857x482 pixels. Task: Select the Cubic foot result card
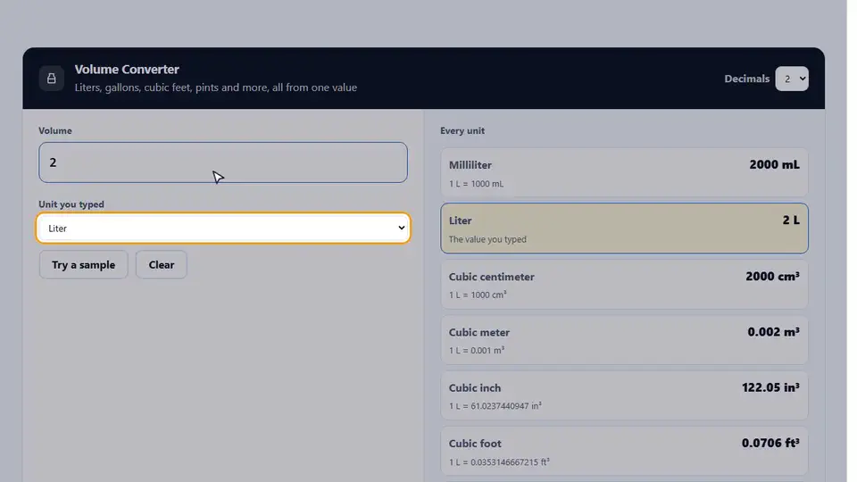[624, 452]
